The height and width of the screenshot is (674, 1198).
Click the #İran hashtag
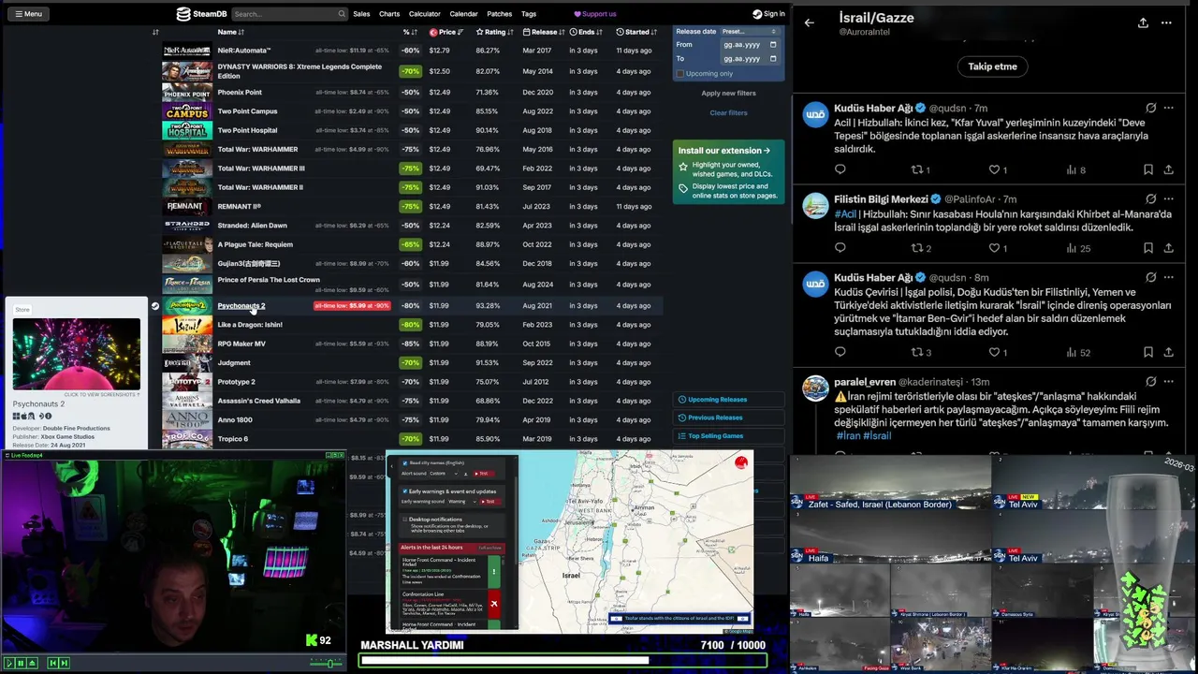(x=847, y=435)
